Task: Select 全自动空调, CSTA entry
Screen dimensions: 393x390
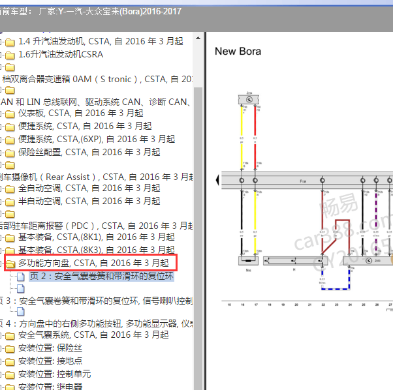Action: pos(89,188)
